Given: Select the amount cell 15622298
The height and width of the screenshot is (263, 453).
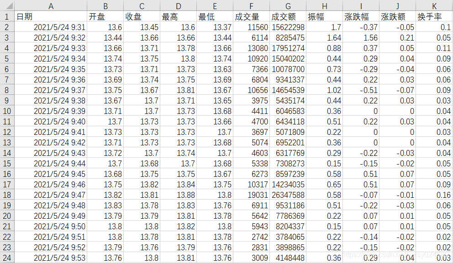Looking at the screenshot, I should pos(288,27).
